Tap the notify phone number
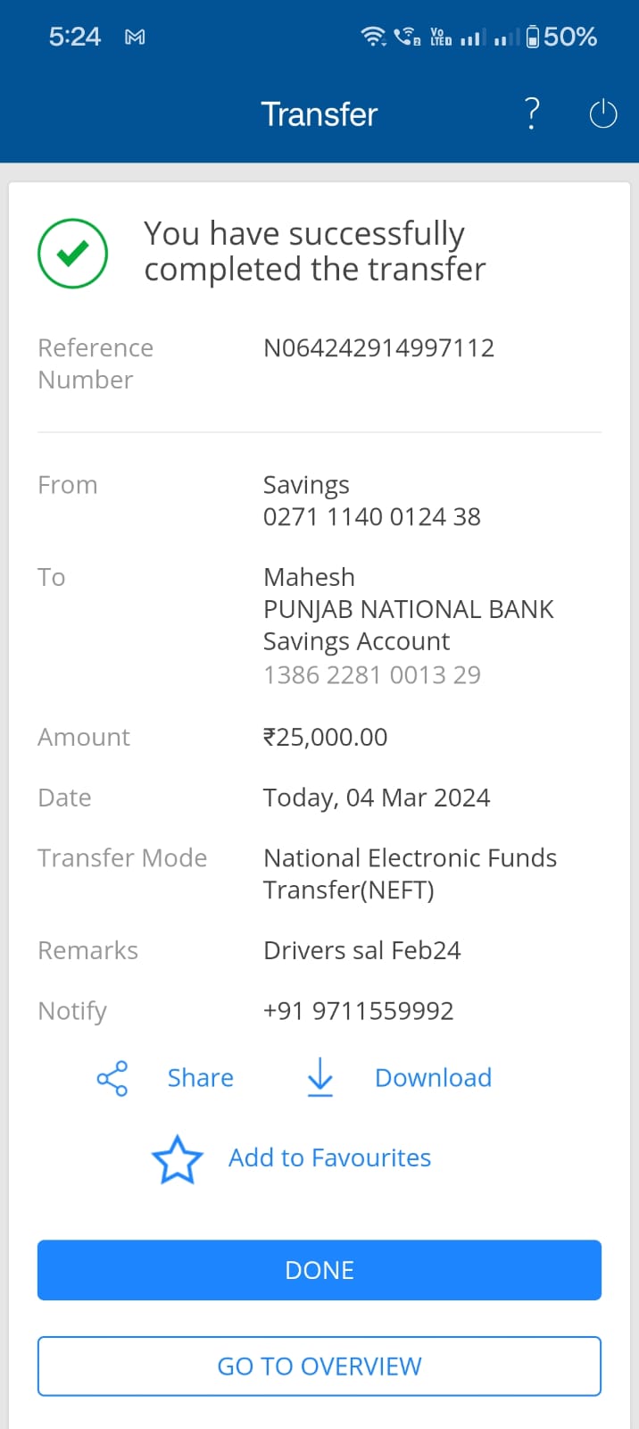639x1429 pixels. pos(358,1011)
